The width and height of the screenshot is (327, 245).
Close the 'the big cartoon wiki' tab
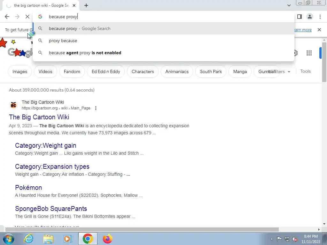point(74,5)
